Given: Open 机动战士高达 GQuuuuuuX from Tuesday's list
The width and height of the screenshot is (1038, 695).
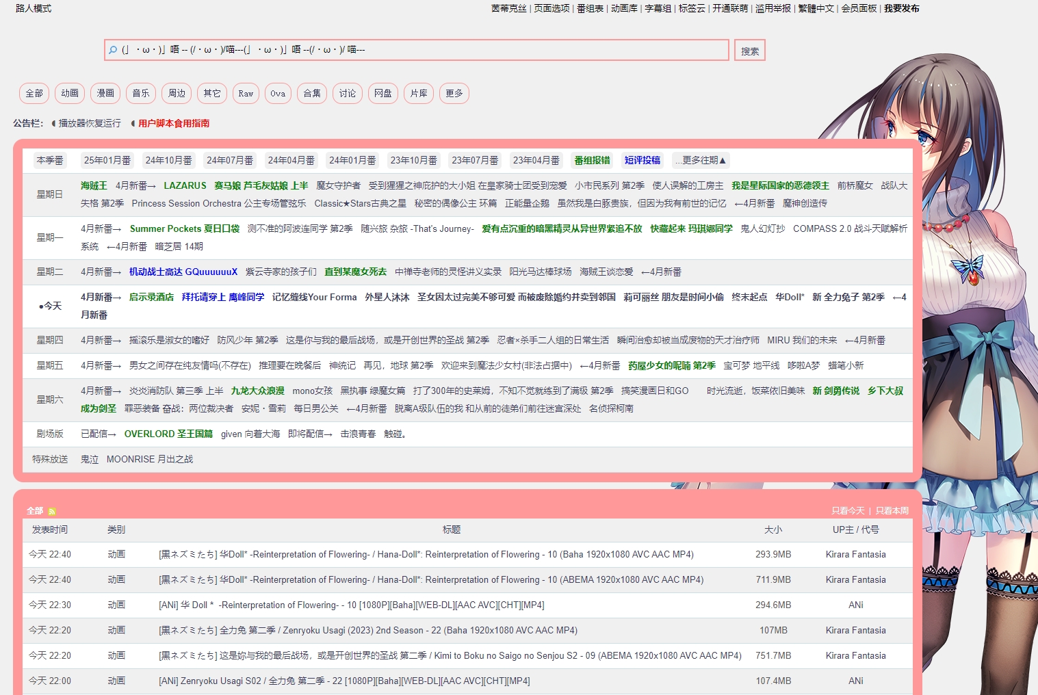Looking at the screenshot, I should pos(183,272).
